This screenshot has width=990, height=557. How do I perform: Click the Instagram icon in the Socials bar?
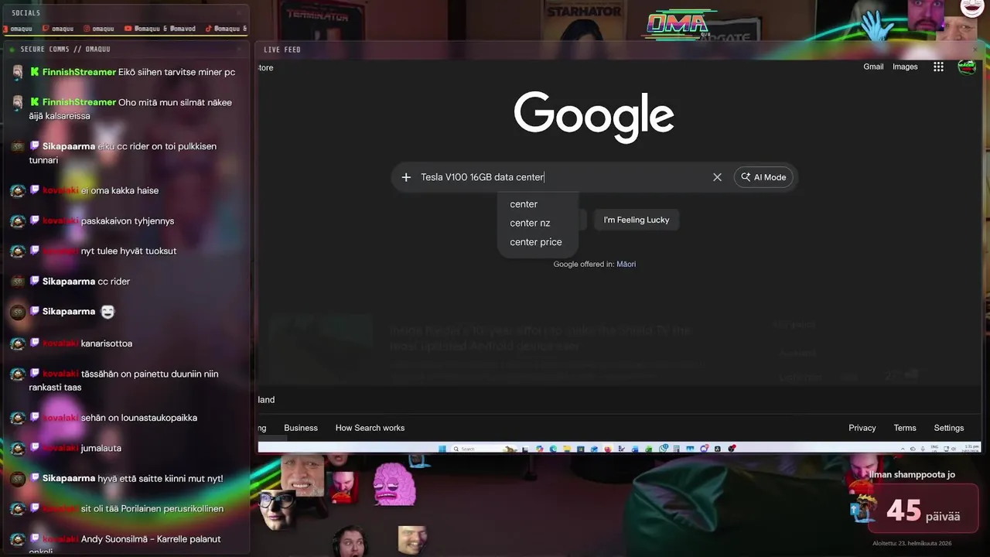(x=86, y=29)
